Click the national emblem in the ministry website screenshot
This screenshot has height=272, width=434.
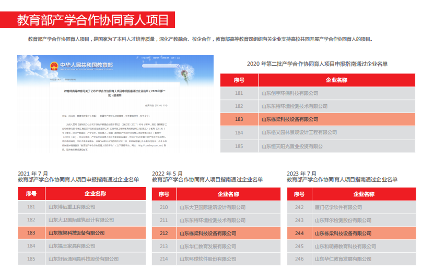tap(54, 66)
